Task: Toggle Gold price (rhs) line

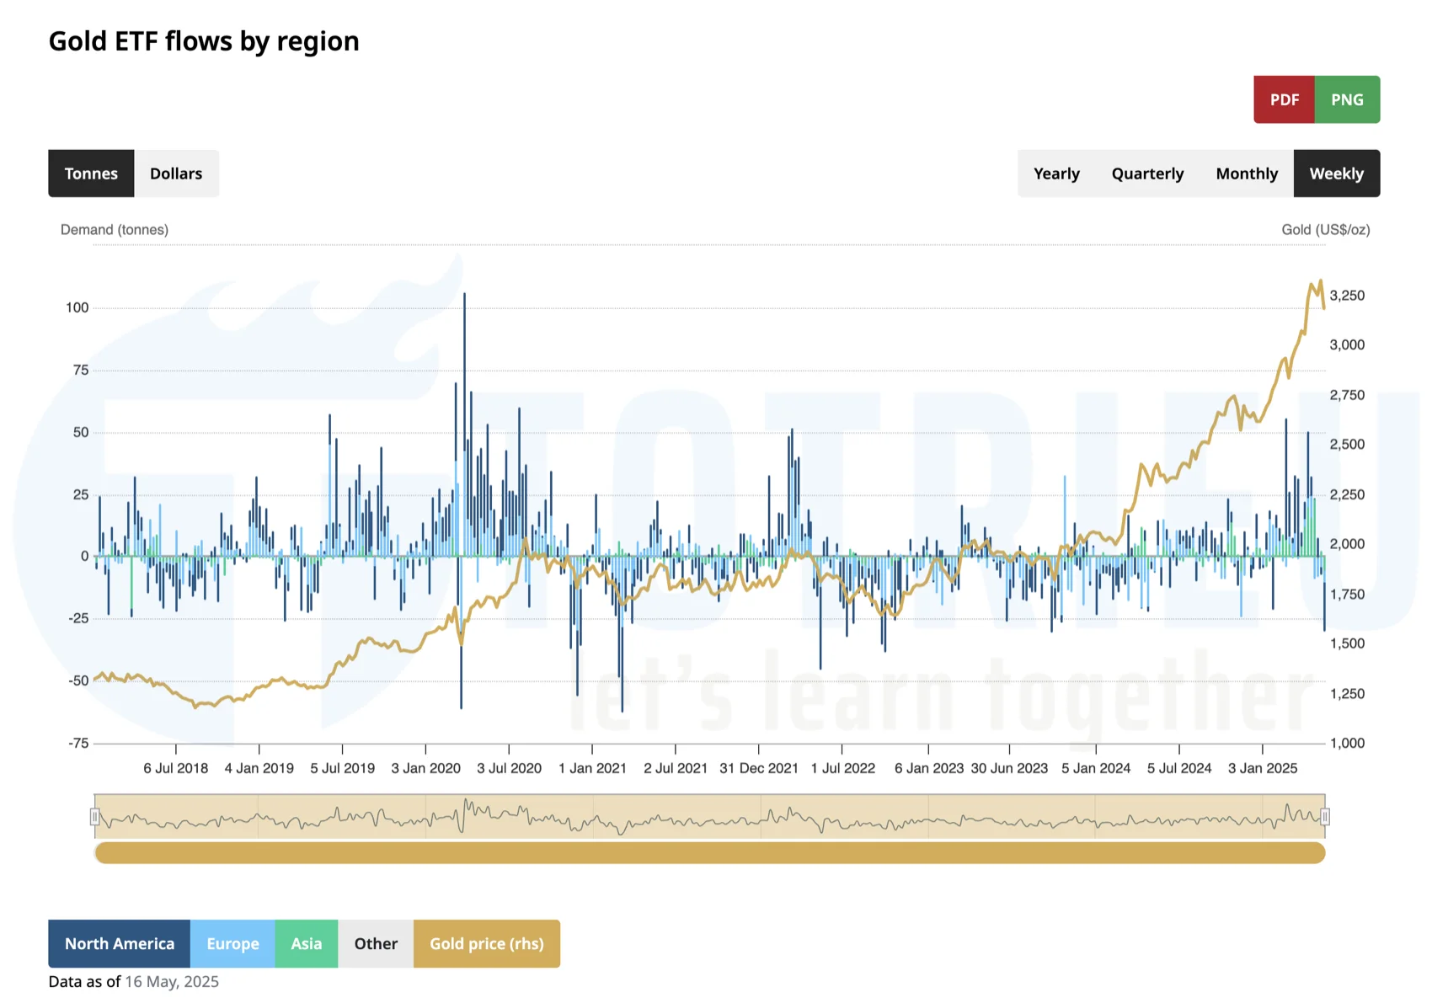Action: [x=486, y=943]
